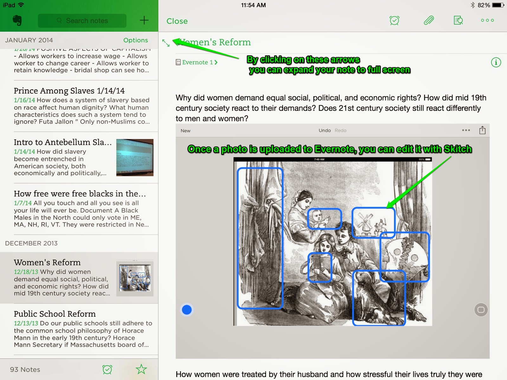Open more options three-dots in note toolbar
This screenshot has height=380, width=507.
[487, 20]
